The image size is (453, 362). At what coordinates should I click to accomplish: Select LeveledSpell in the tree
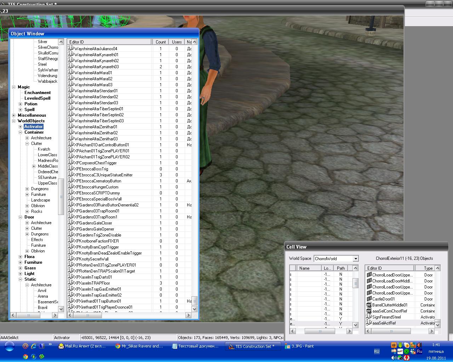pyautogui.click(x=37, y=98)
